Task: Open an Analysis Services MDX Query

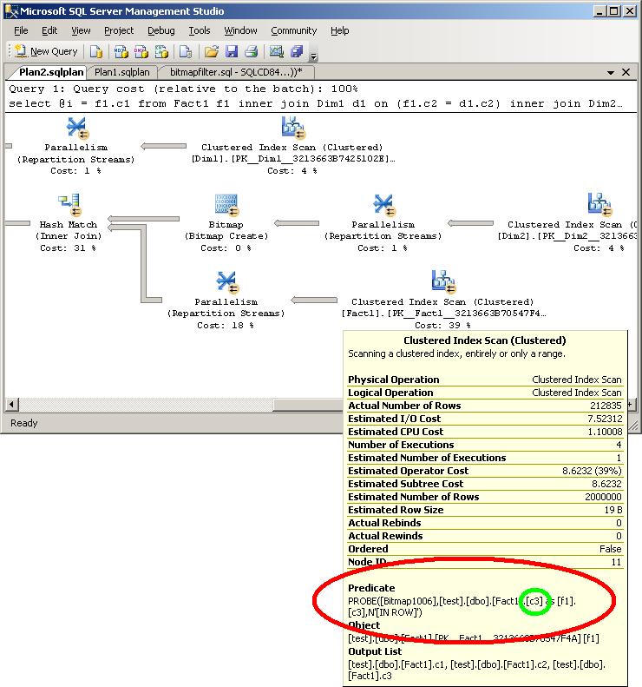Action: (121, 52)
